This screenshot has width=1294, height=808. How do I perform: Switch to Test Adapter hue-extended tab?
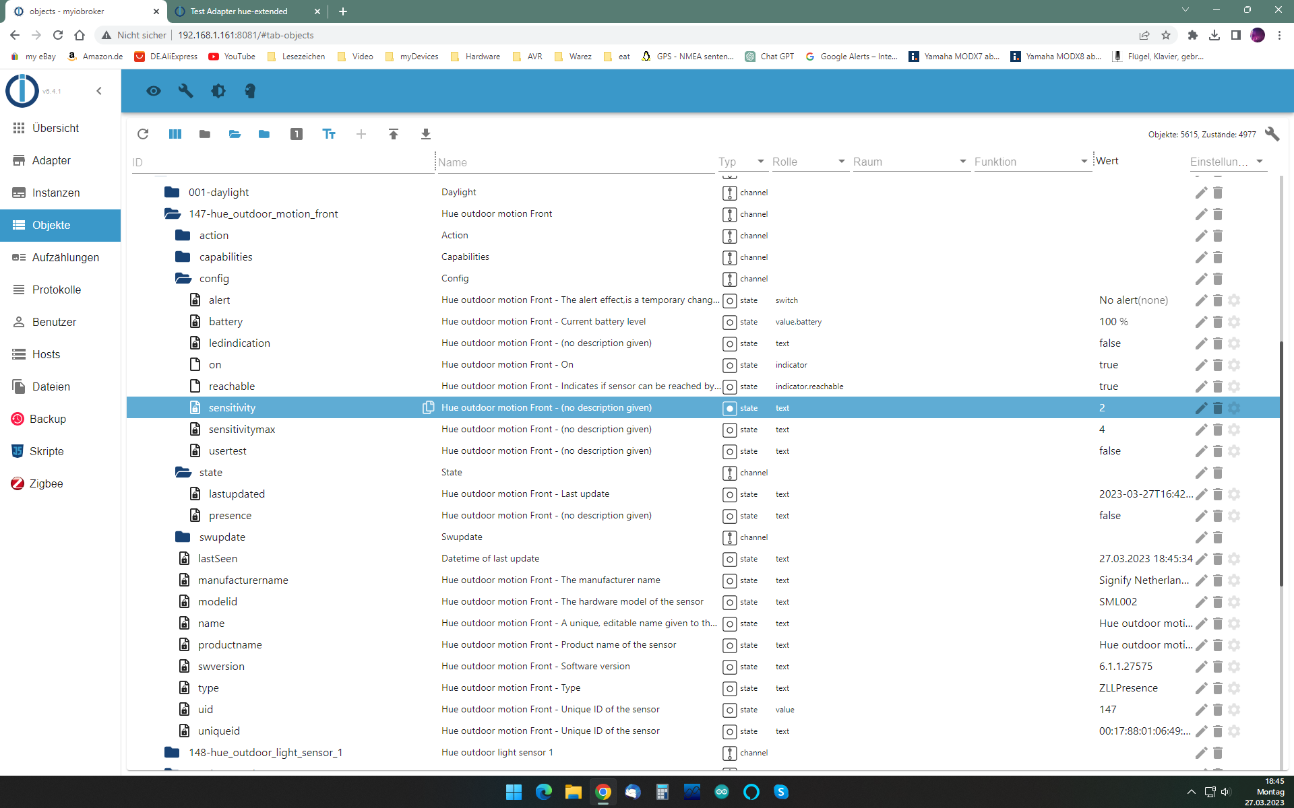click(x=247, y=11)
